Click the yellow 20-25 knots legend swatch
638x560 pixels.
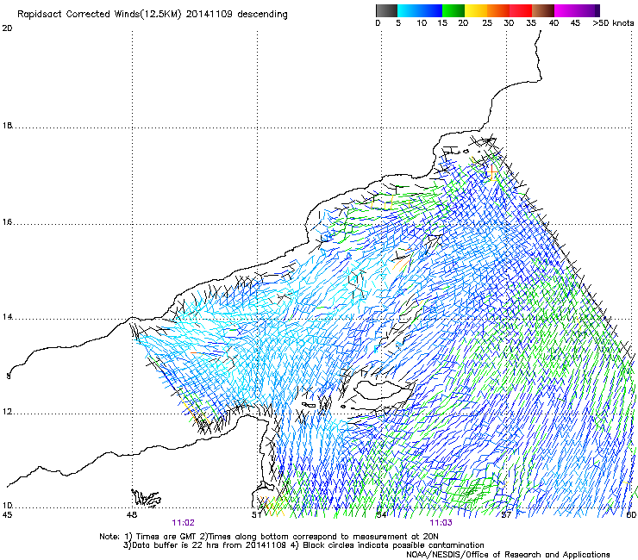(476, 10)
